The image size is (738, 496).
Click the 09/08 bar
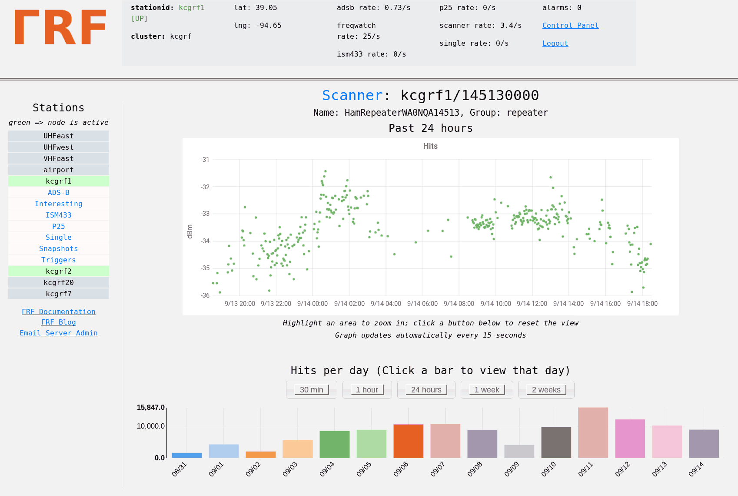coord(482,444)
